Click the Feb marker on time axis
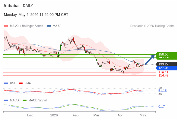Viewport: 178px width, 120px height. click(x=76, y=115)
